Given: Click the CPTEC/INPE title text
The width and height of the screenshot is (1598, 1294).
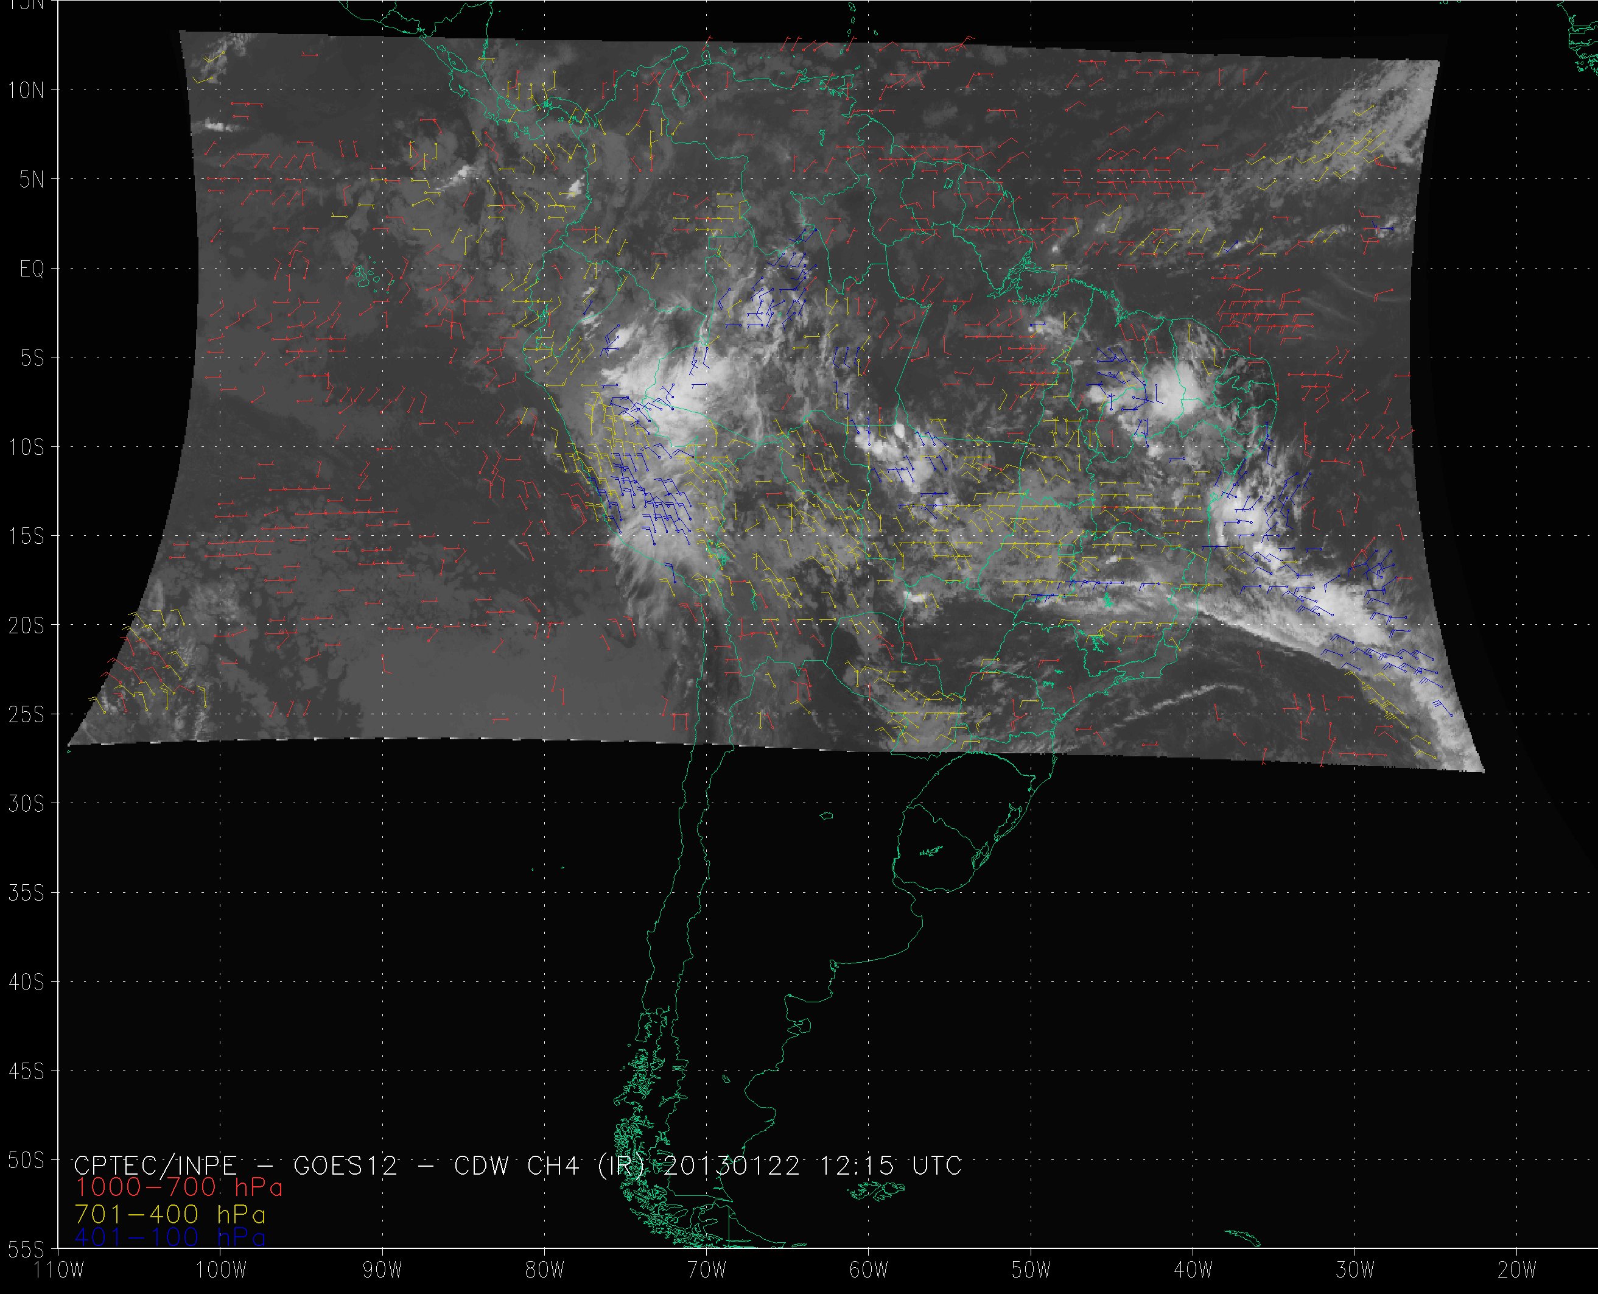Looking at the screenshot, I should pyautogui.click(x=155, y=1164).
